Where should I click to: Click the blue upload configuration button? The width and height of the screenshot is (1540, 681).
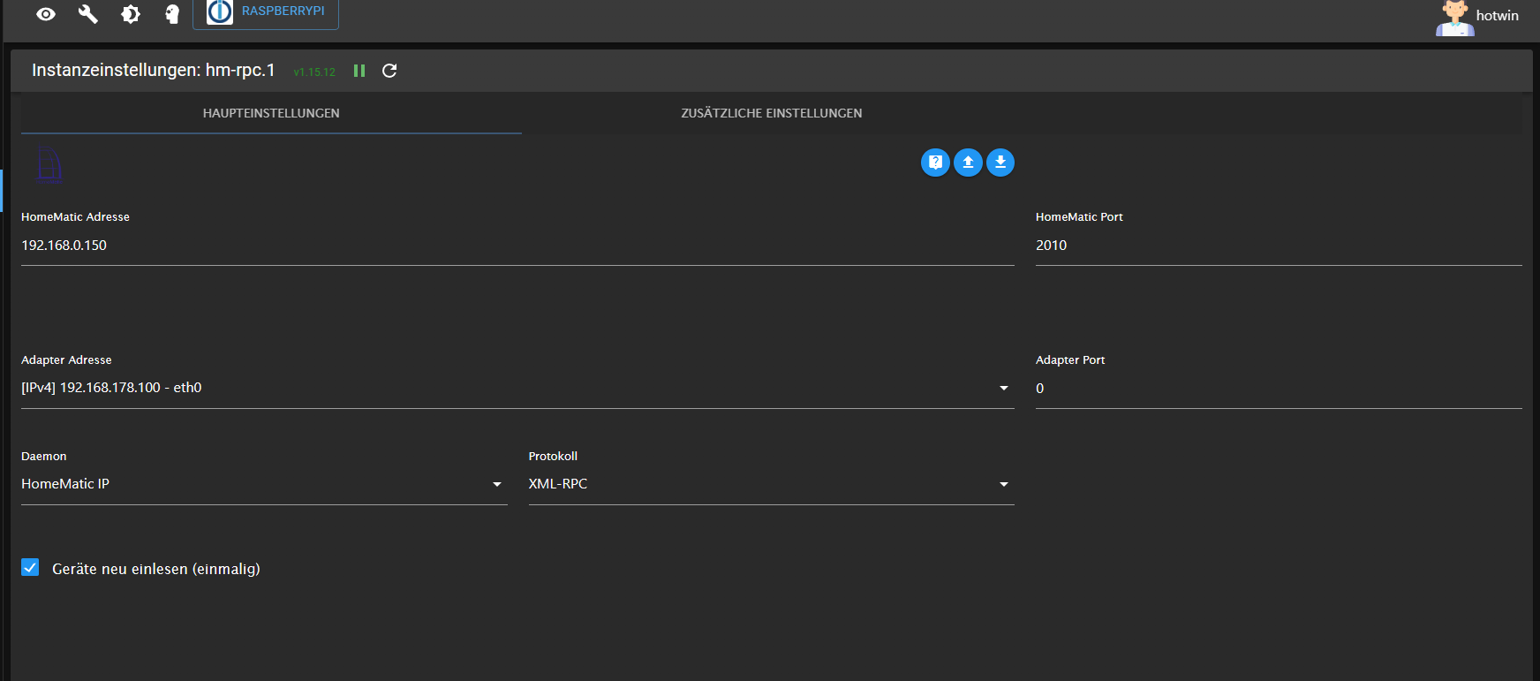[968, 163]
